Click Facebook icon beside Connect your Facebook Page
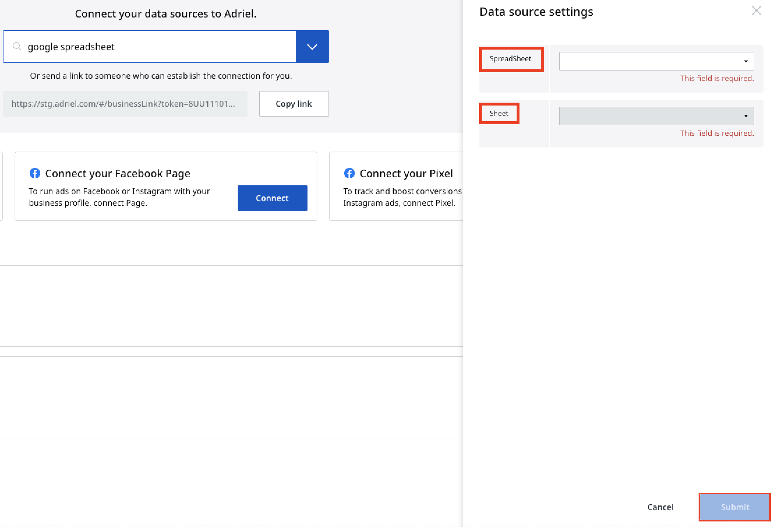This screenshot has height=527, width=774. [x=35, y=173]
